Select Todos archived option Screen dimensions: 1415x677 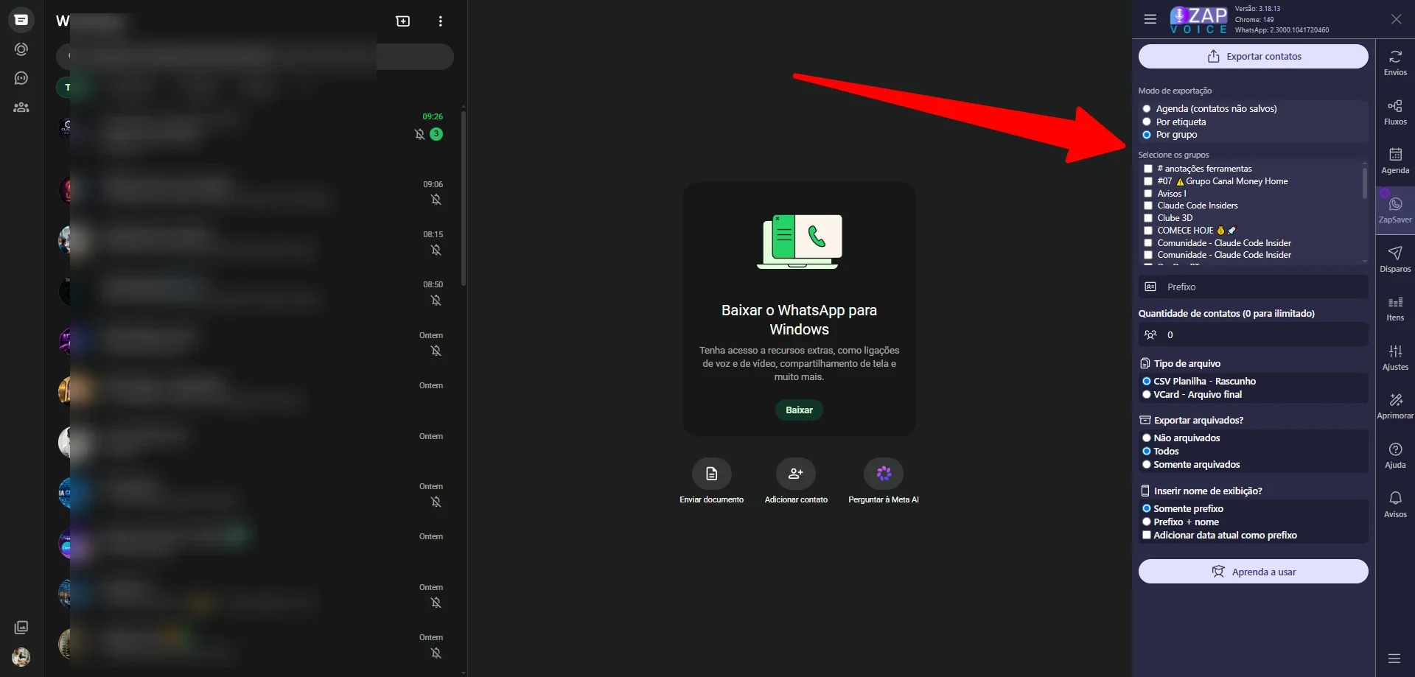point(1146,452)
